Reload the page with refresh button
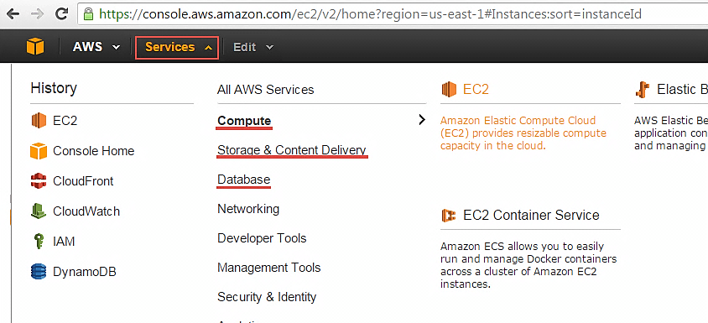 coord(61,13)
